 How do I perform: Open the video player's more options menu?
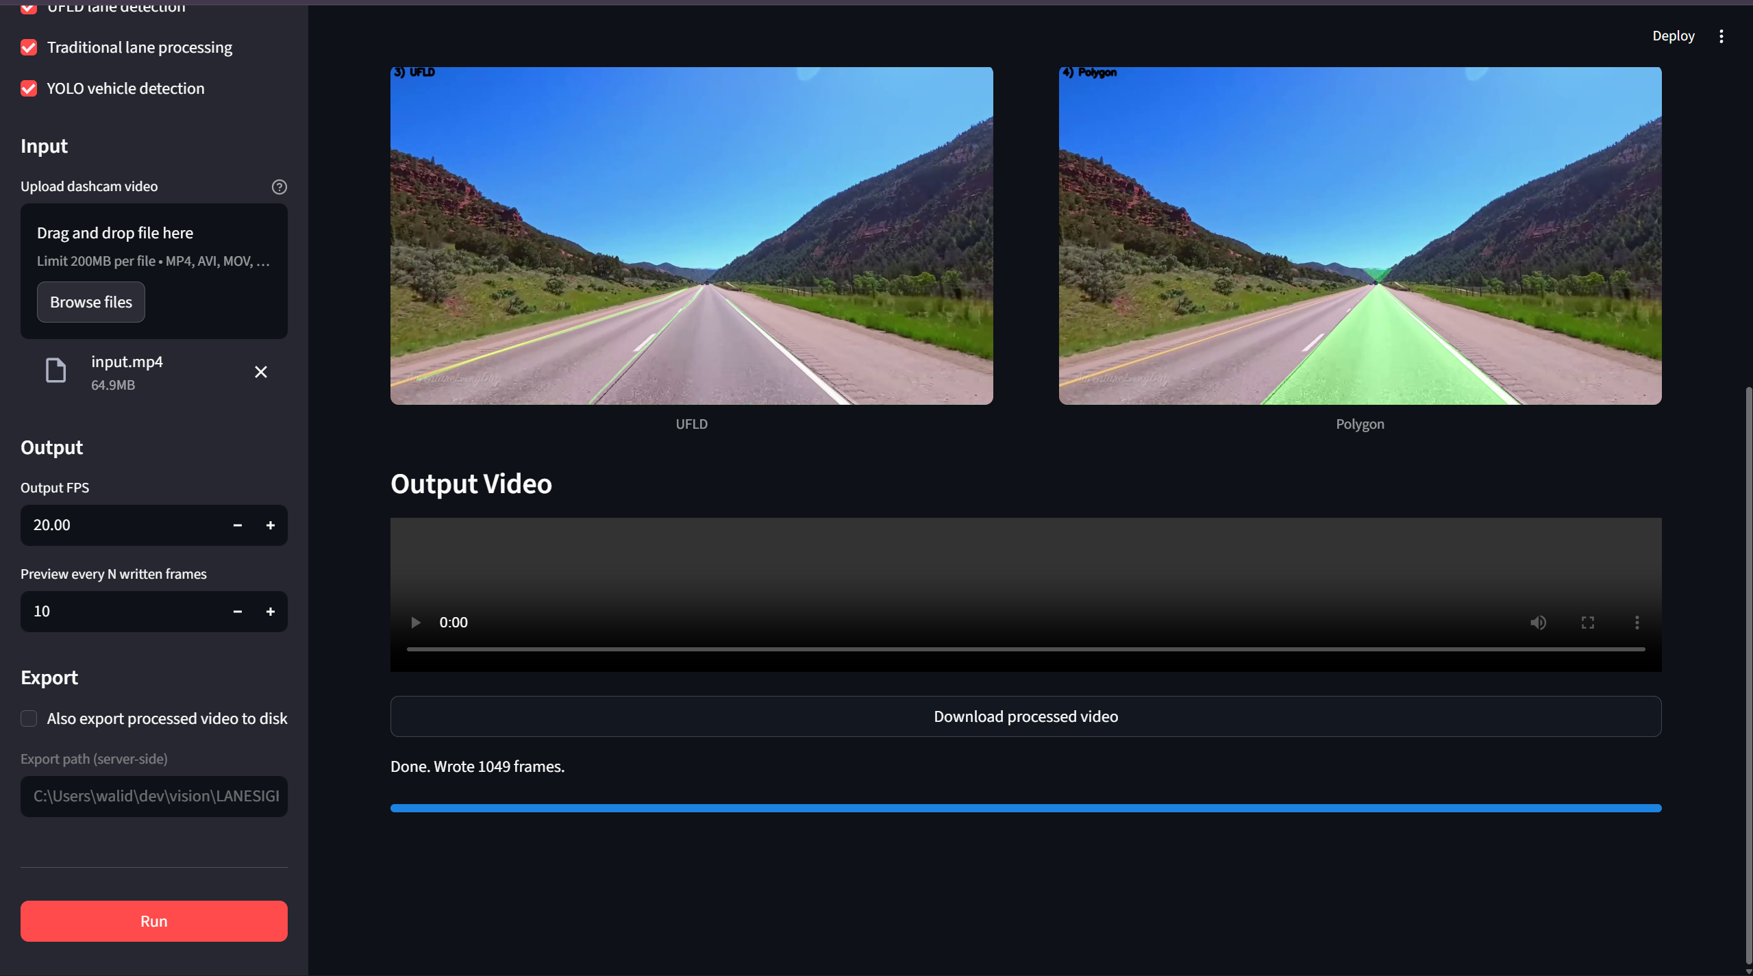(1637, 623)
